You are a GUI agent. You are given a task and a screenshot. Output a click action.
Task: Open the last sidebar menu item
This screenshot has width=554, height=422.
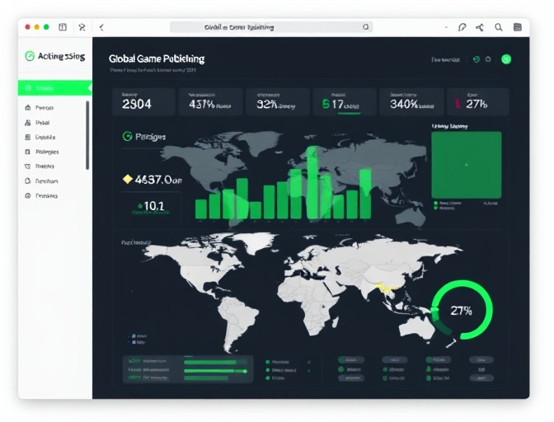click(x=45, y=196)
